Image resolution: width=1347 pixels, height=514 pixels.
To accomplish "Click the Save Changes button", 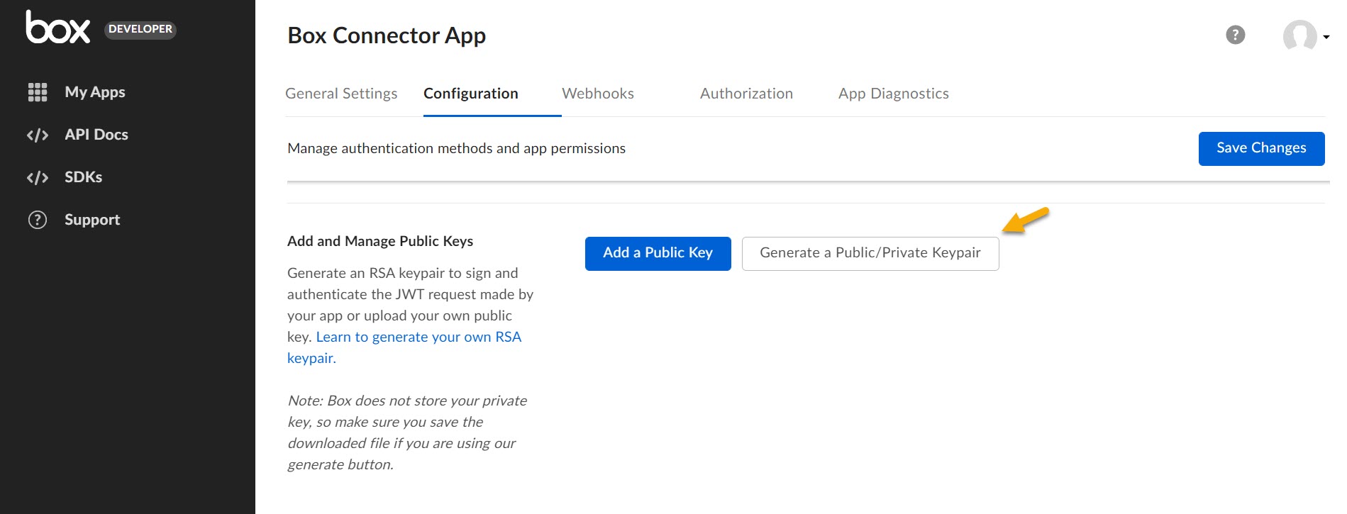I will (1261, 148).
